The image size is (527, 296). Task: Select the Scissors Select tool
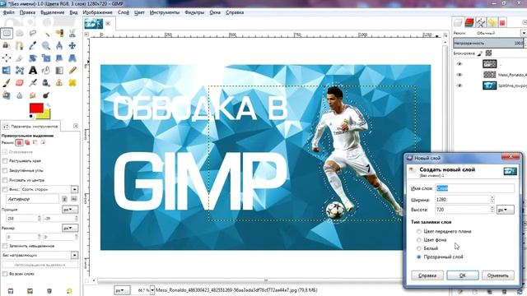[x=72, y=33]
